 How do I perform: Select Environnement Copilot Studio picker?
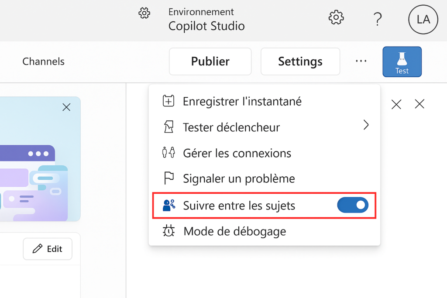(x=206, y=19)
